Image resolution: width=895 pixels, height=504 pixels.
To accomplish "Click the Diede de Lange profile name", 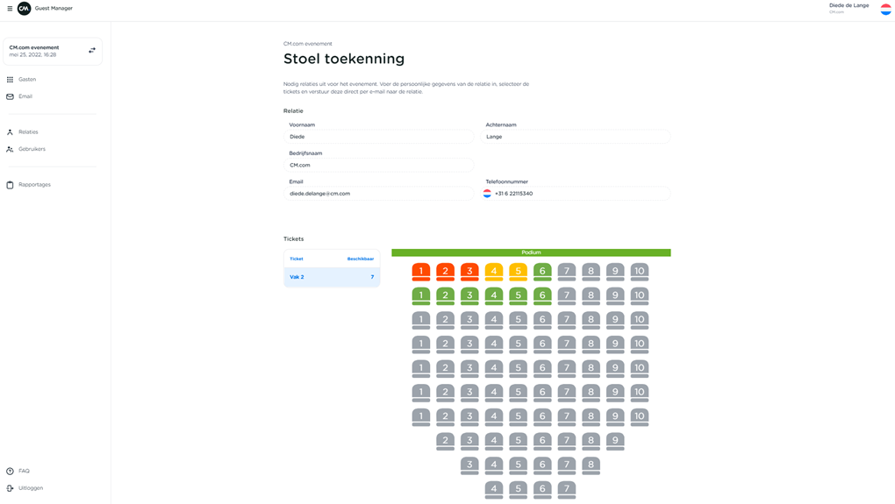I will coord(848,6).
